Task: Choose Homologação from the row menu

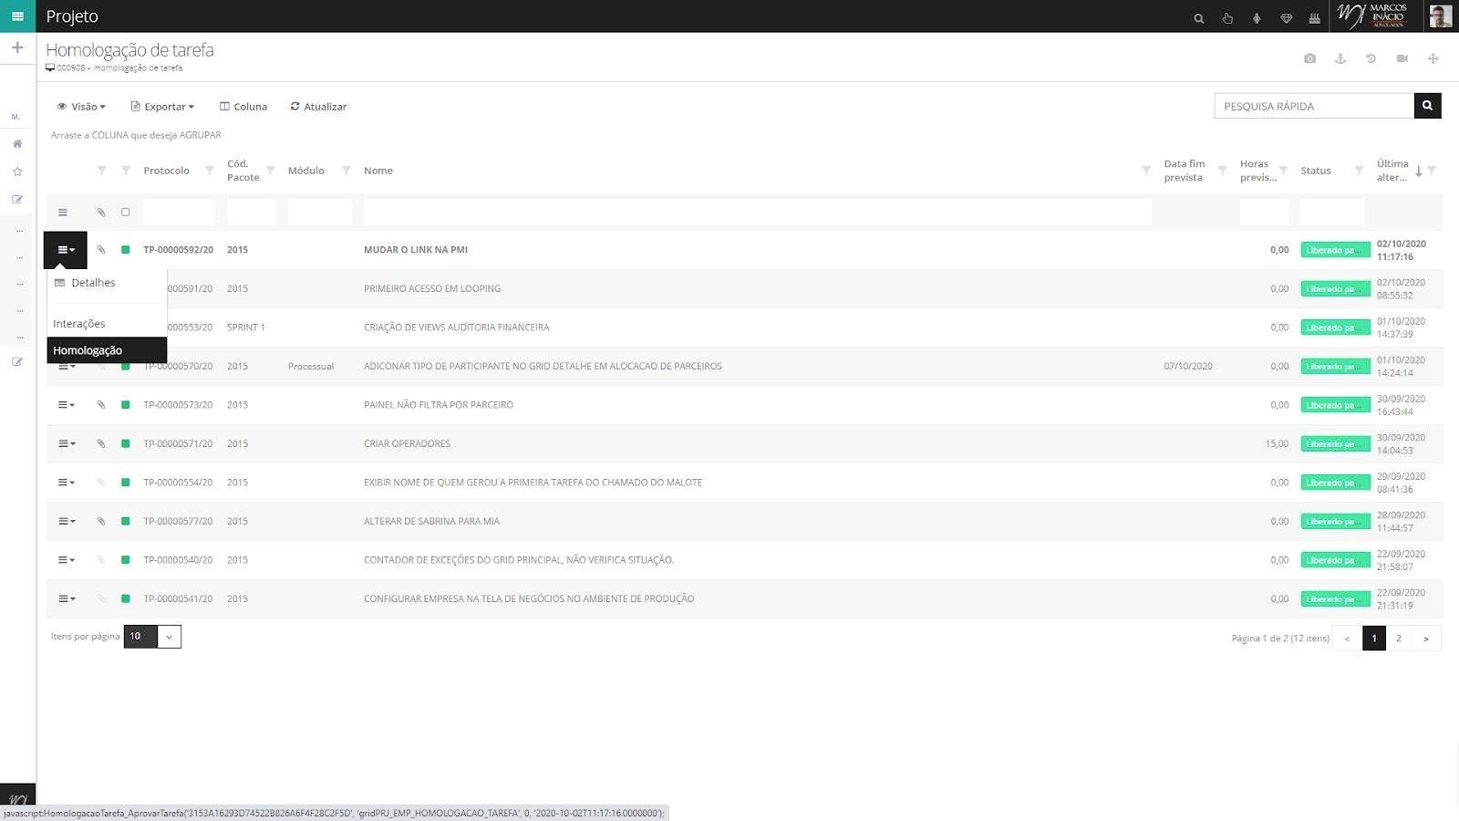Action: coord(107,350)
